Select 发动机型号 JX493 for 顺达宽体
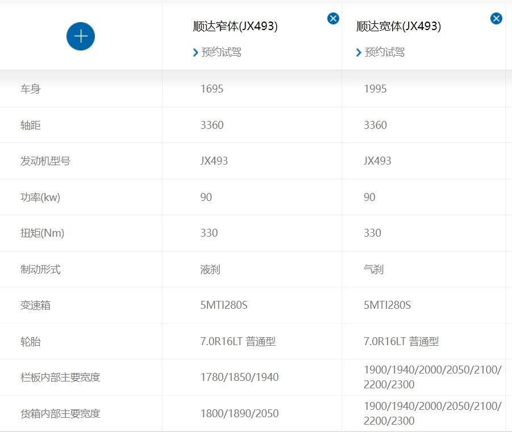Viewport: 512px width, 432px height. click(377, 161)
